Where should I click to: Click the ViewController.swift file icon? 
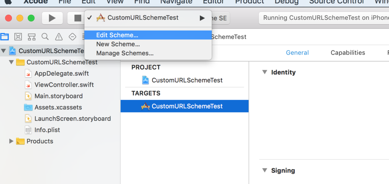click(28, 85)
